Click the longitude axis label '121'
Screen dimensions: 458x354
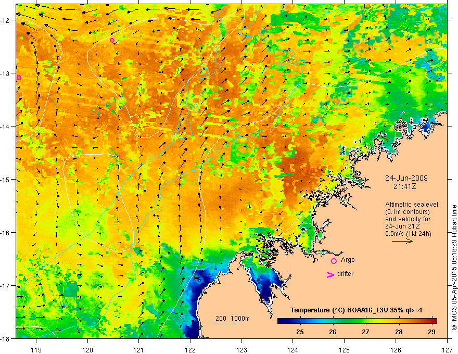pyautogui.click(x=139, y=350)
